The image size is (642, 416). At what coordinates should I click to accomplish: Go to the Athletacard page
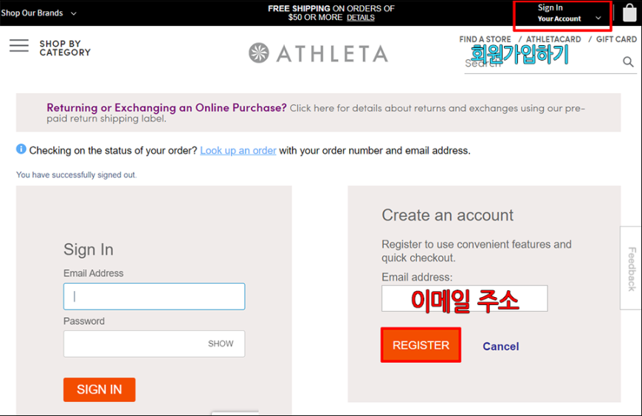[553, 39]
